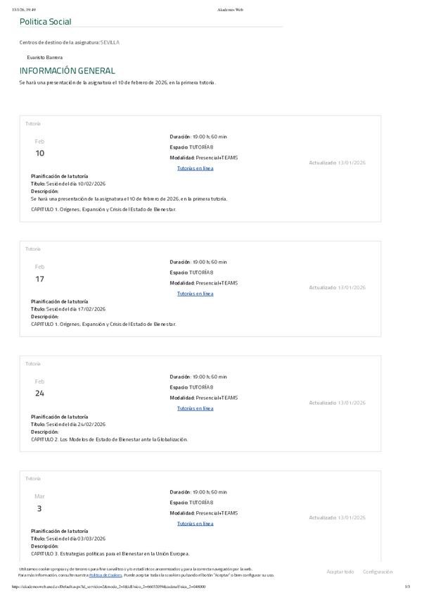The image size is (422, 597).
Task: Click the Politica Social page title
Action: [45, 22]
